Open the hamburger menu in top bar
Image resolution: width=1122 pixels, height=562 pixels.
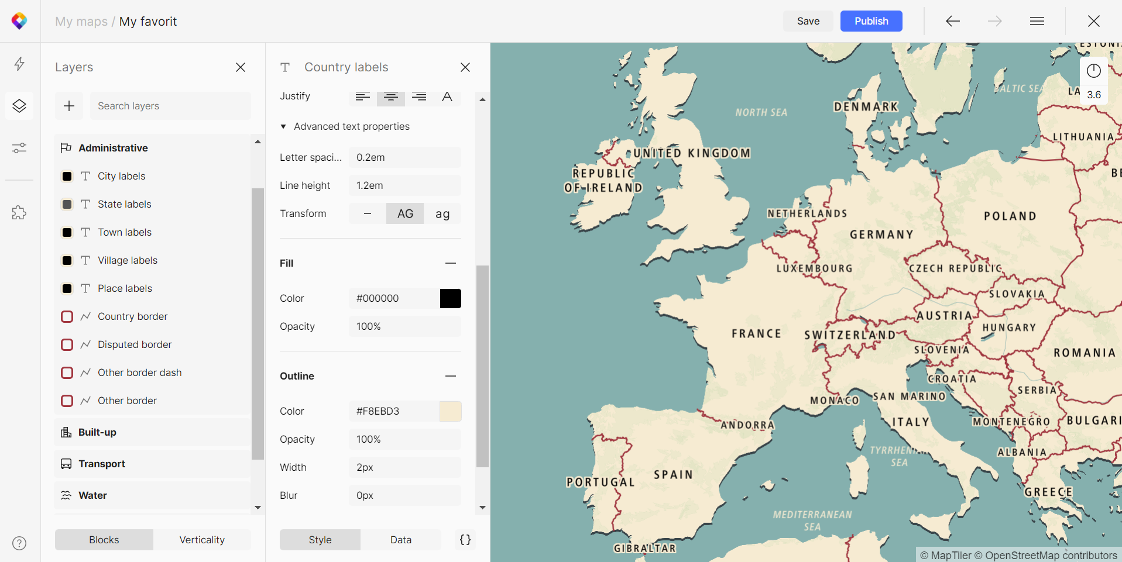[x=1037, y=21]
